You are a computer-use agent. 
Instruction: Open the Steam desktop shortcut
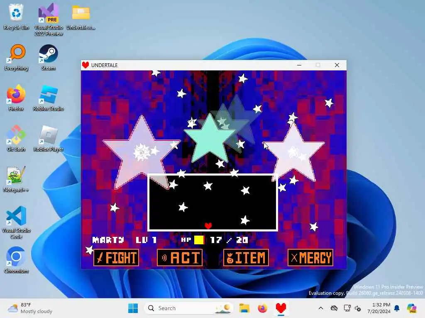coord(48,57)
